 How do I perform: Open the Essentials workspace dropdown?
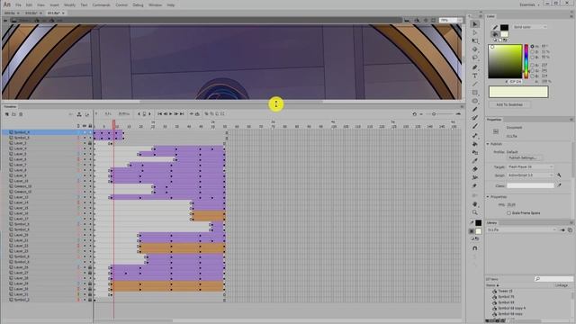click(529, 4)
